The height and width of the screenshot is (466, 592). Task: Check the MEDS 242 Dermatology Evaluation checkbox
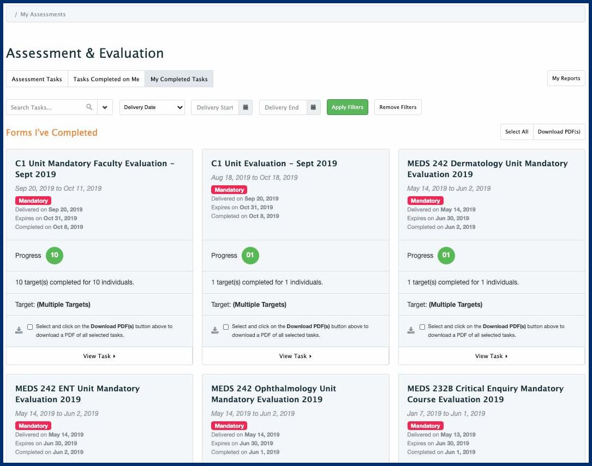422,326
